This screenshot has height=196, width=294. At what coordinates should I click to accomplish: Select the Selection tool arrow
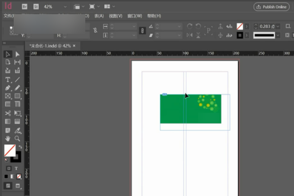(x=8, y=54)
